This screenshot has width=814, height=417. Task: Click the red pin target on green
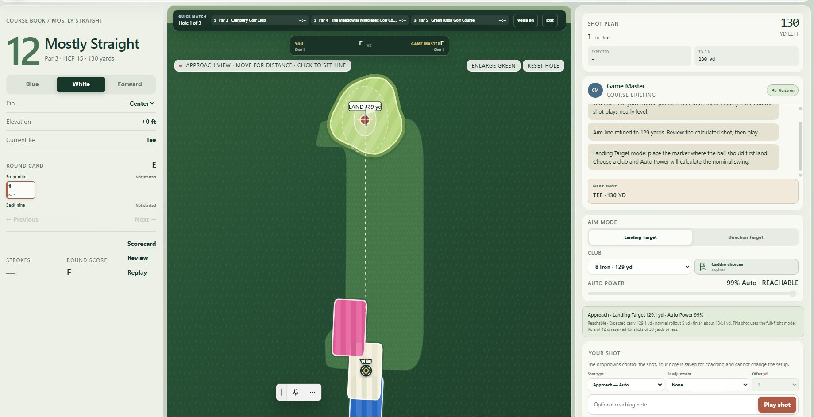tap(365, 120)
